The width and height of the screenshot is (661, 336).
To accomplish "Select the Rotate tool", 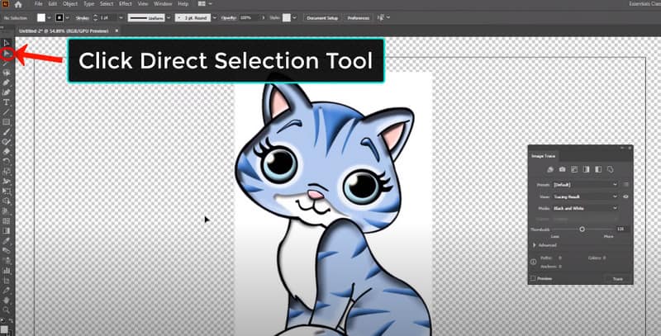I will coord(7,161).
